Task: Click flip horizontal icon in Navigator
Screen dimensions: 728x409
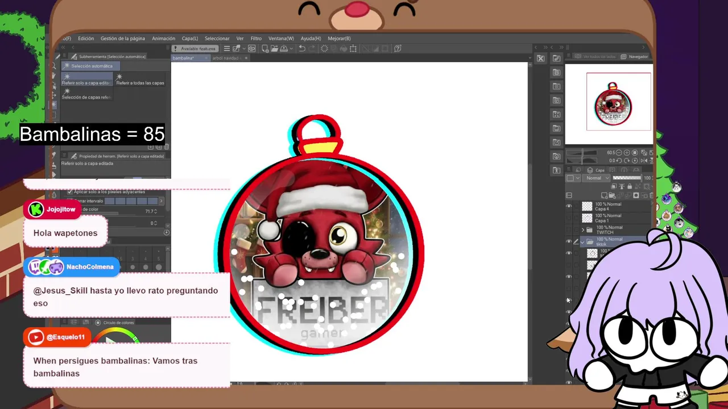Action: tap(644, 161)
